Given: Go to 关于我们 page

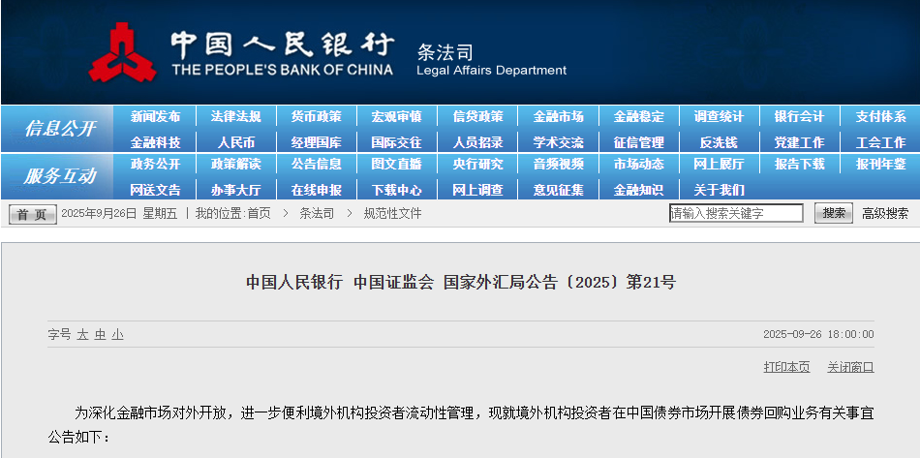Looking at the screenshot, I should click(x=719, y=190).
